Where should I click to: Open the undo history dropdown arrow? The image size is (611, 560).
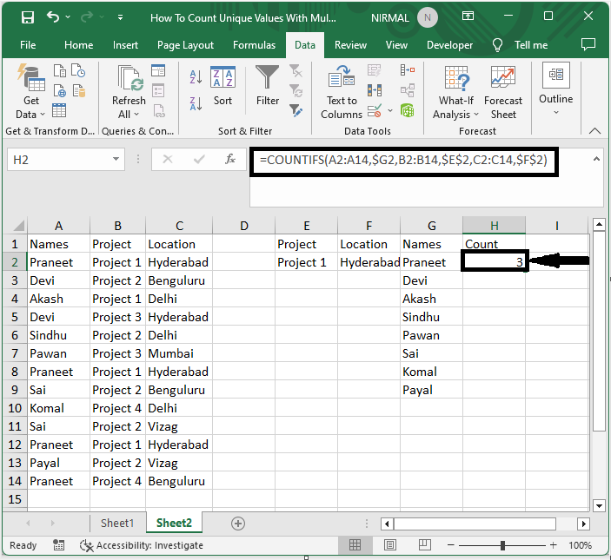pos(68,17)
